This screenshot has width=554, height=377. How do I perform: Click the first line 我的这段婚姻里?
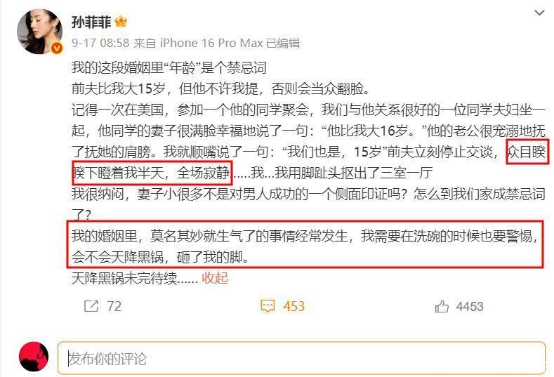tap(169, 67)
